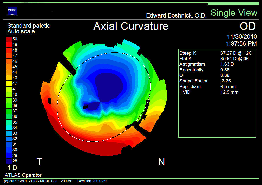Click the N nasal marker
This screenshot has width=262, height=185.
coord(161,162)
